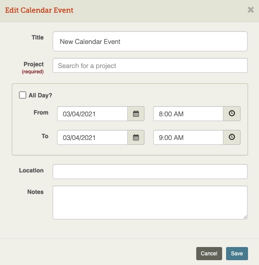Open the To time clock picker icon
Screen dimensions: 259x265
(232, 137)
